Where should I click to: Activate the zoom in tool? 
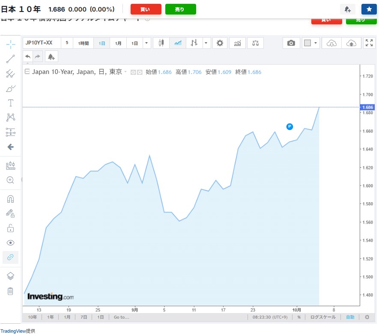click(11, 180)
